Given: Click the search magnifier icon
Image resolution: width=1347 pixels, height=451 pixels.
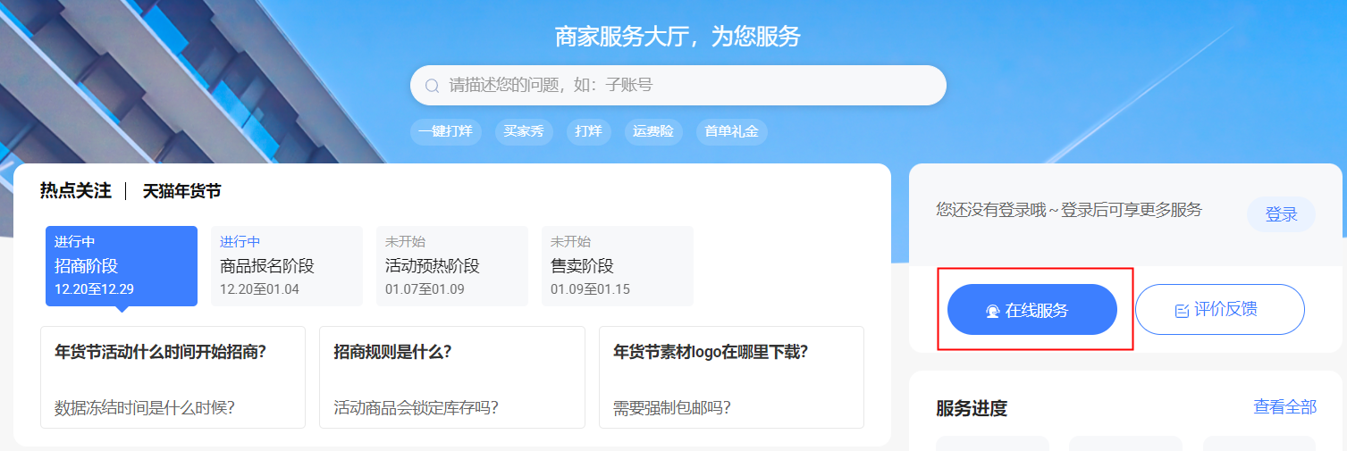Looking at the screenshot, I should pos(432,86).
